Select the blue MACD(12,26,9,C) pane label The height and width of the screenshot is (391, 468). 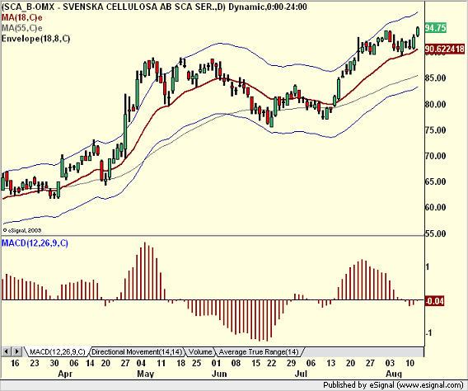[x=35, y=243]
